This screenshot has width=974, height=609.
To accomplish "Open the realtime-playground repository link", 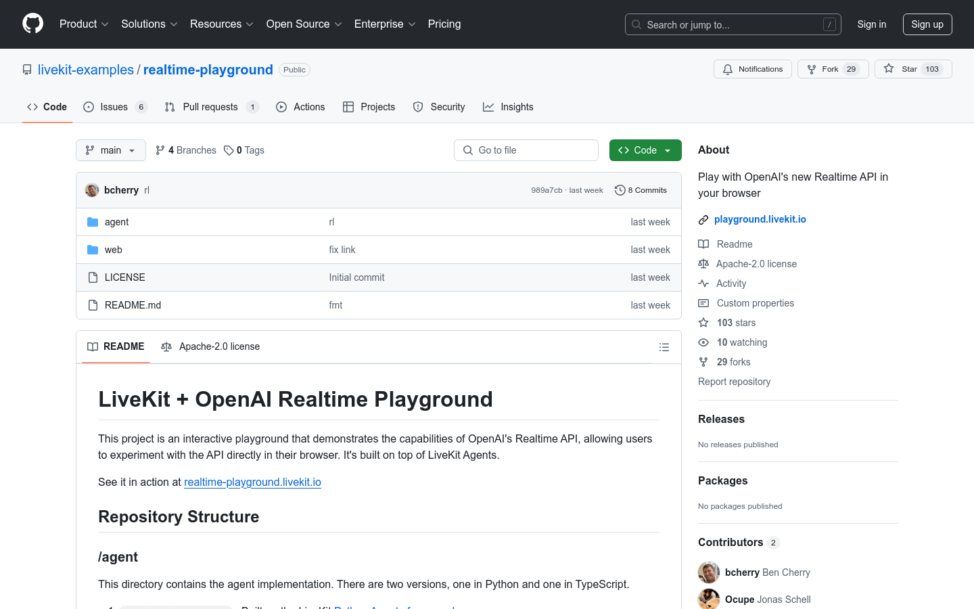I will click(208, 70).
